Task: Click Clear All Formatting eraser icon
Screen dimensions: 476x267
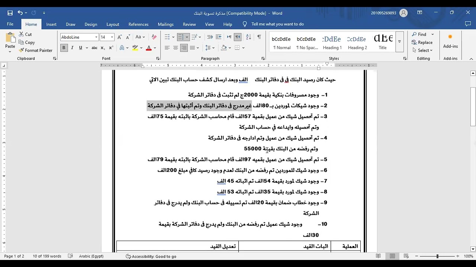Action: pos(154,37)
